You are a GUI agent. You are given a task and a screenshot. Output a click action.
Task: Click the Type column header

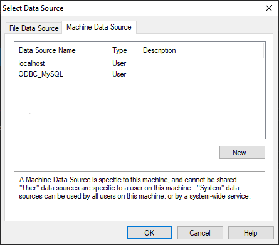124,50
